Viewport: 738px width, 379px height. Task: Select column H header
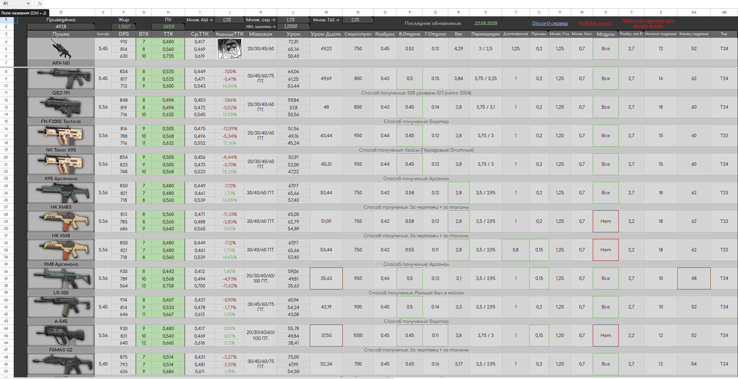[x=168, y=12]
